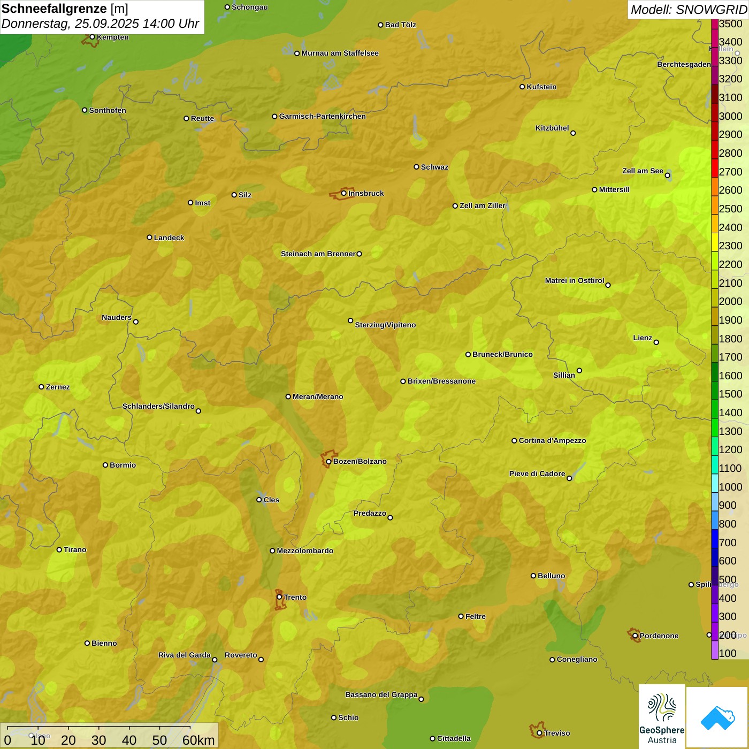Click the 'Reutte' label
The image size is (749, 749).
[x=202, y=118]
